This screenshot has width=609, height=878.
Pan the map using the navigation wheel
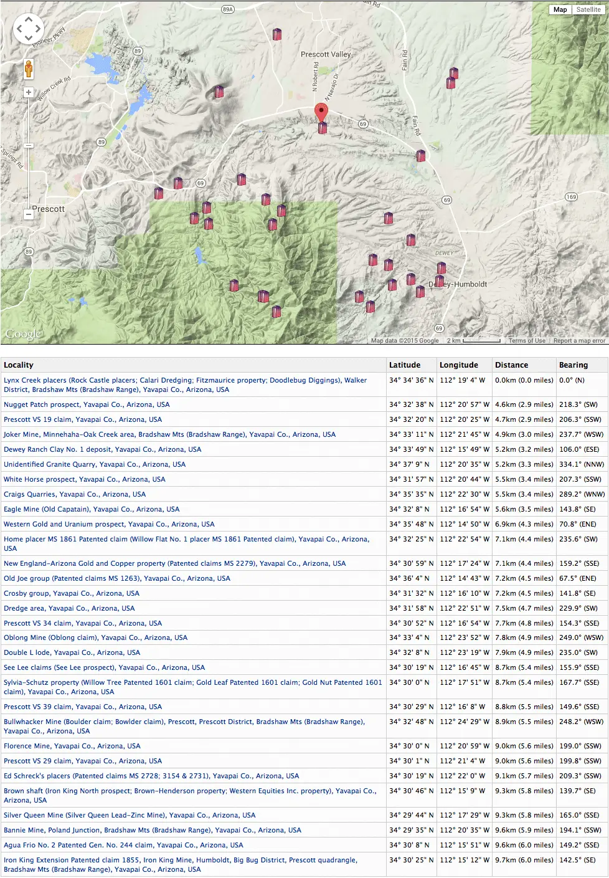coord(29,28)
